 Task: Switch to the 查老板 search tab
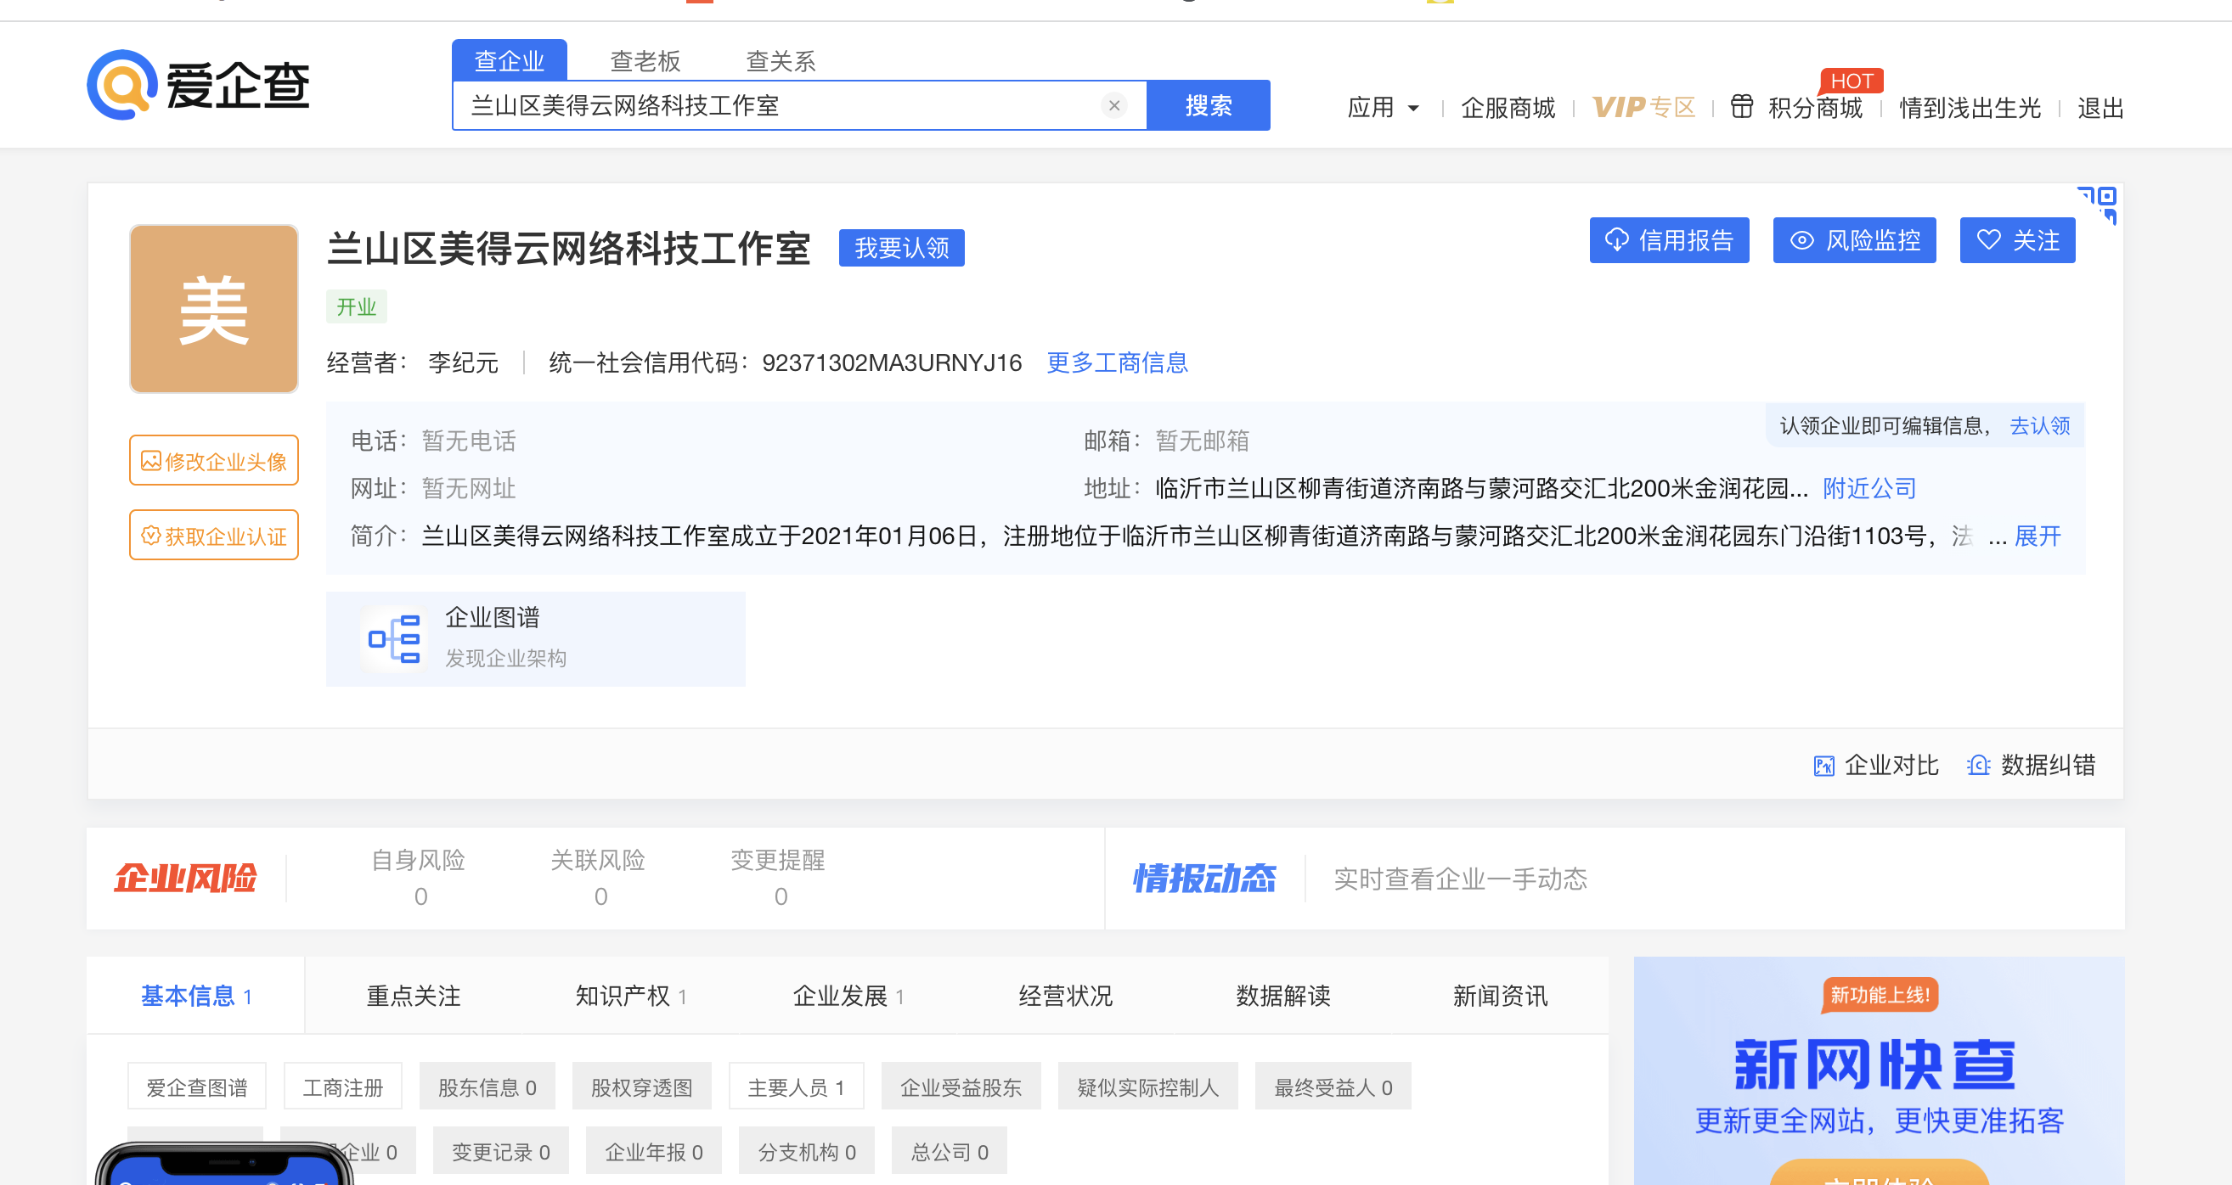click(x=645, y=60)
